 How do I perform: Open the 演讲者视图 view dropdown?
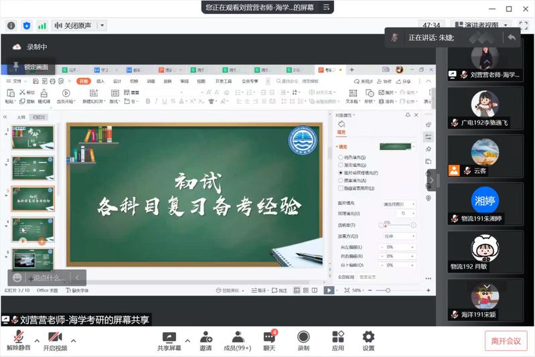[481, 25]
